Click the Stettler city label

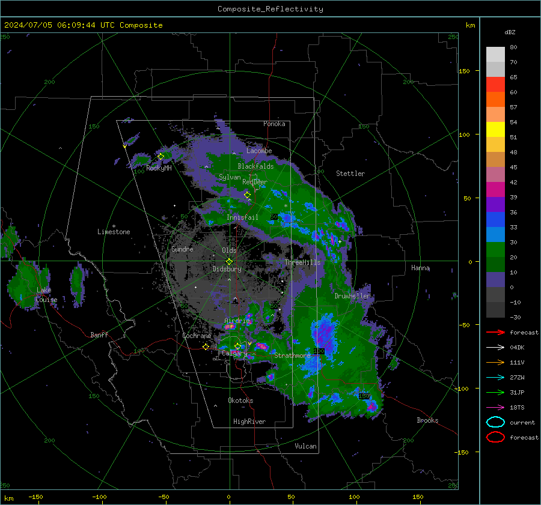(x=350, y=174)
